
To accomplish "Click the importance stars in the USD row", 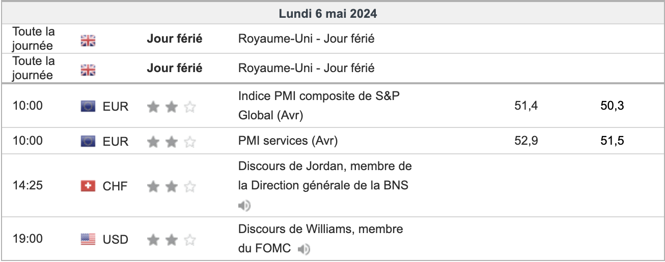I will coord(172,240).
